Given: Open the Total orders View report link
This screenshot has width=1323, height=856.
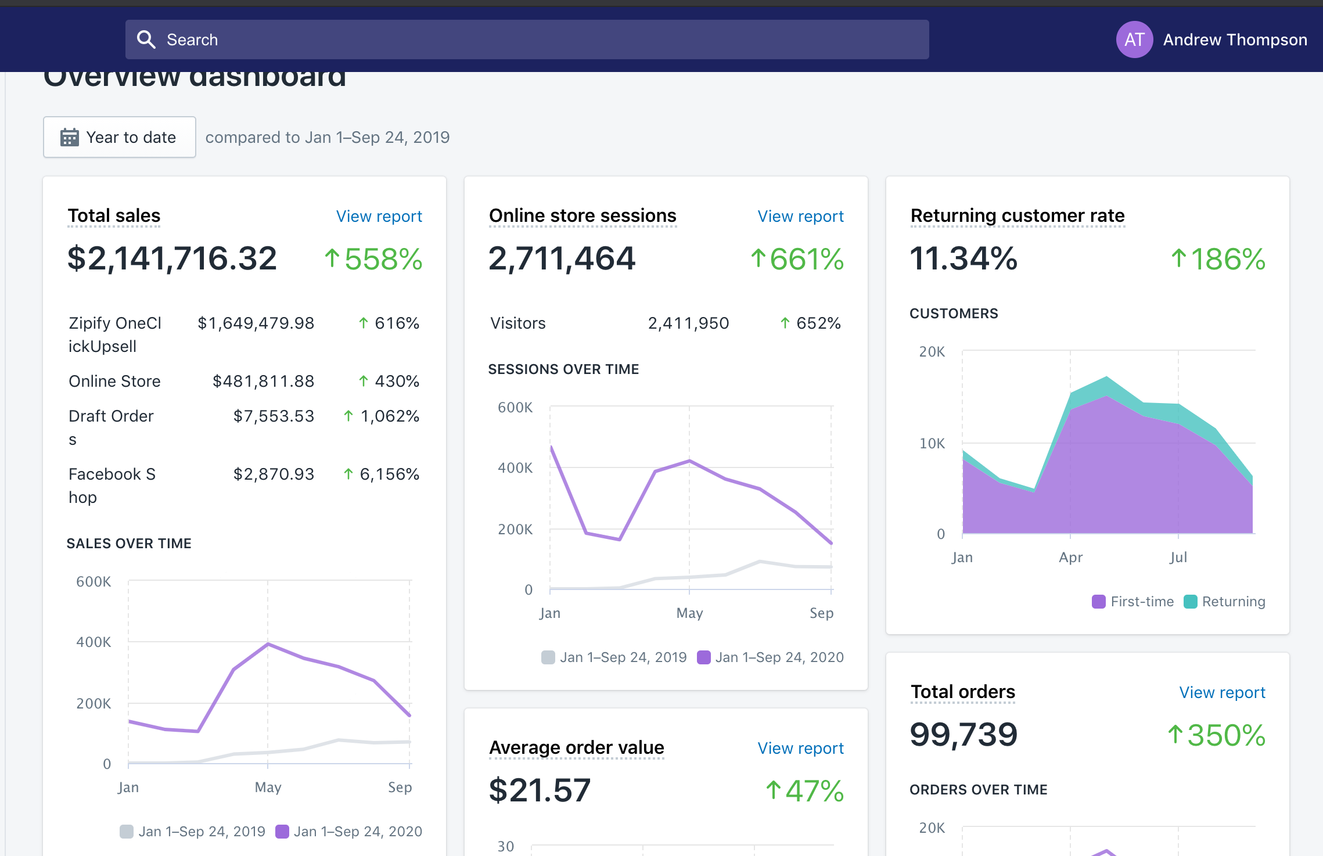Looking at the screenshot, I should (x=1222, y=693).
